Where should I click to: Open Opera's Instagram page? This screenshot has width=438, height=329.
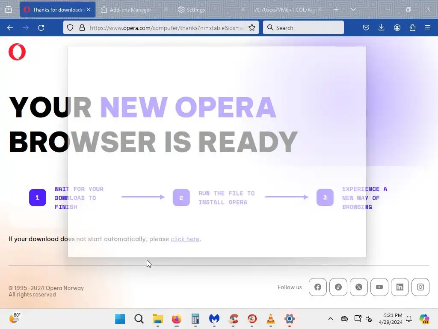pyautogui.click(x=420, y=287)
